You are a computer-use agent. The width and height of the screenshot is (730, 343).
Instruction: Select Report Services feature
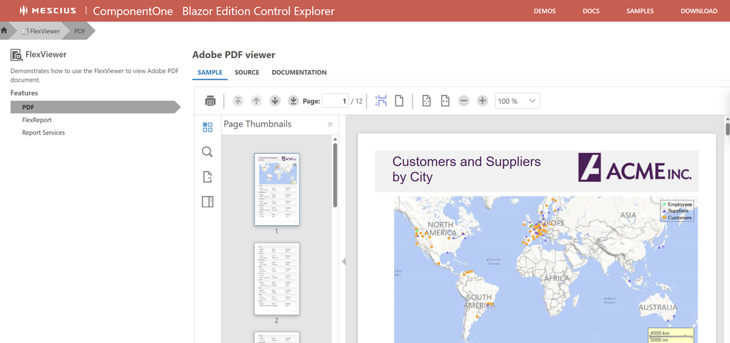43,133
